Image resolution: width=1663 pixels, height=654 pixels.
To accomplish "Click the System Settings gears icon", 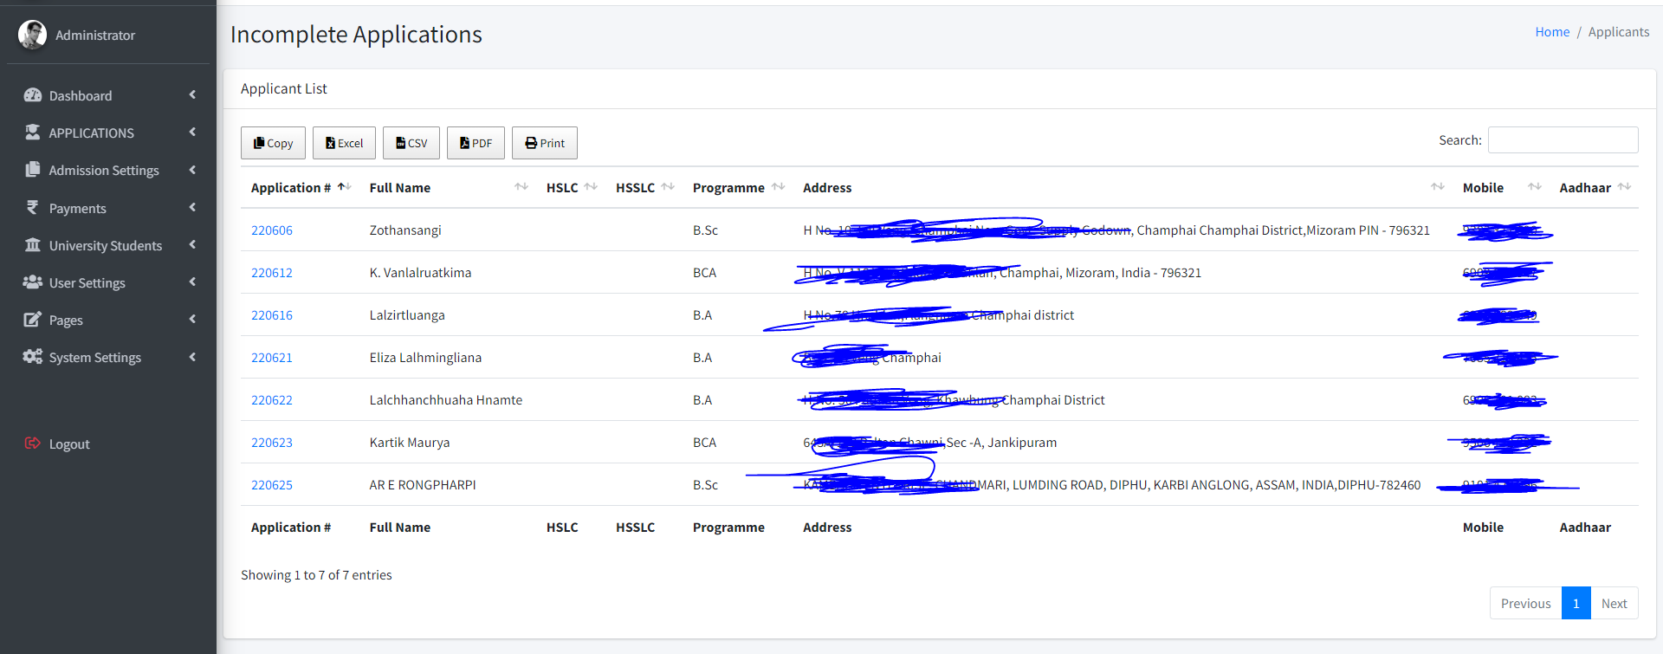I will coord(33,357).
